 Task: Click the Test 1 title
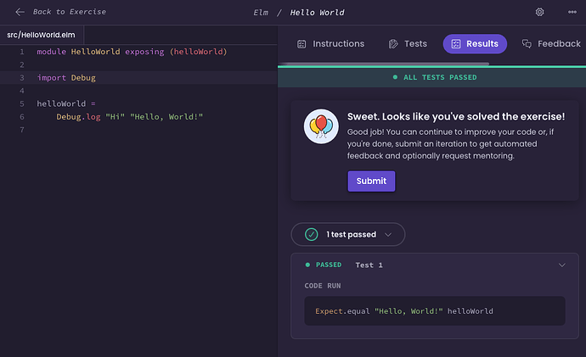pos(369,265)
